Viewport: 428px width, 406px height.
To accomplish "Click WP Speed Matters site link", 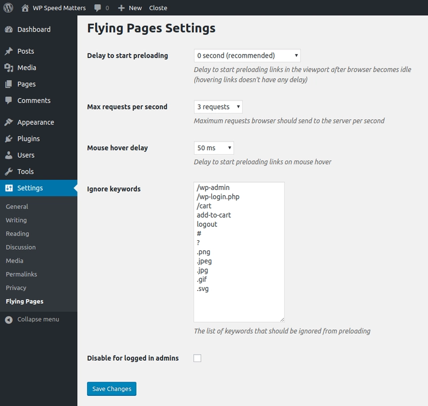I will point(59,8).
